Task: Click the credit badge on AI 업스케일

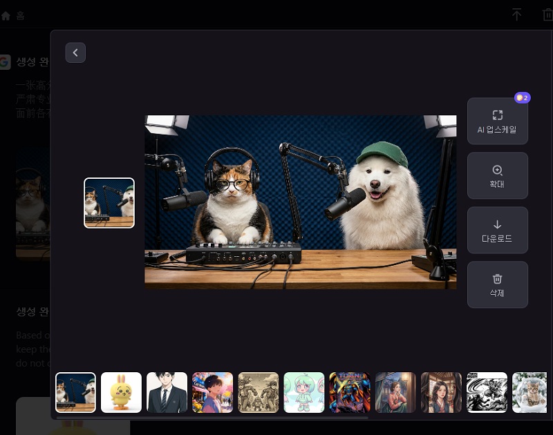Action: coord(522,98)
